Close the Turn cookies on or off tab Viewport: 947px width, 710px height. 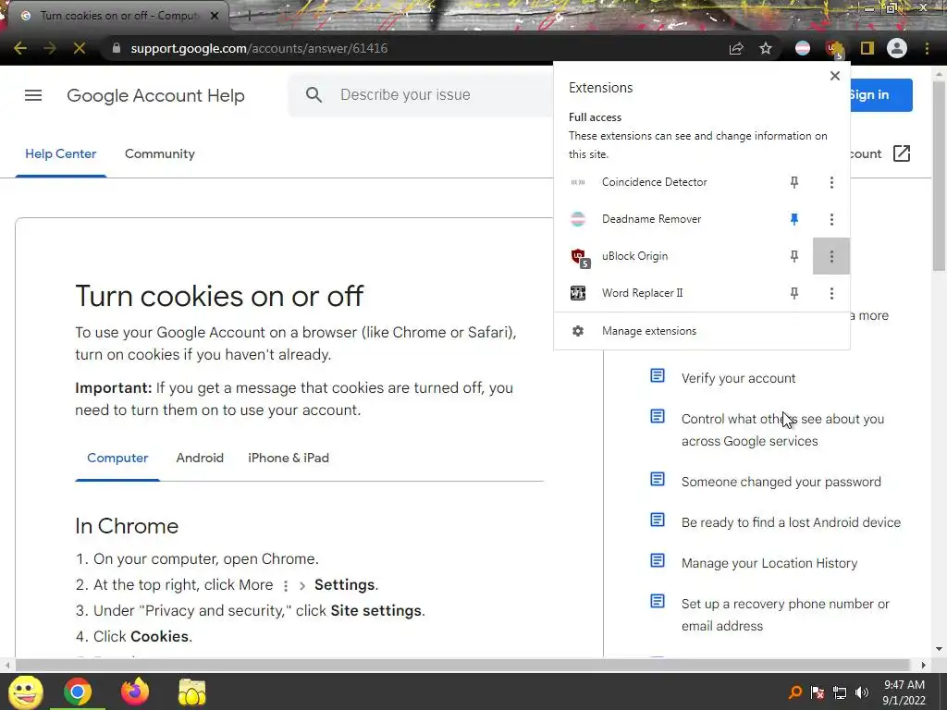click(215, 16)
